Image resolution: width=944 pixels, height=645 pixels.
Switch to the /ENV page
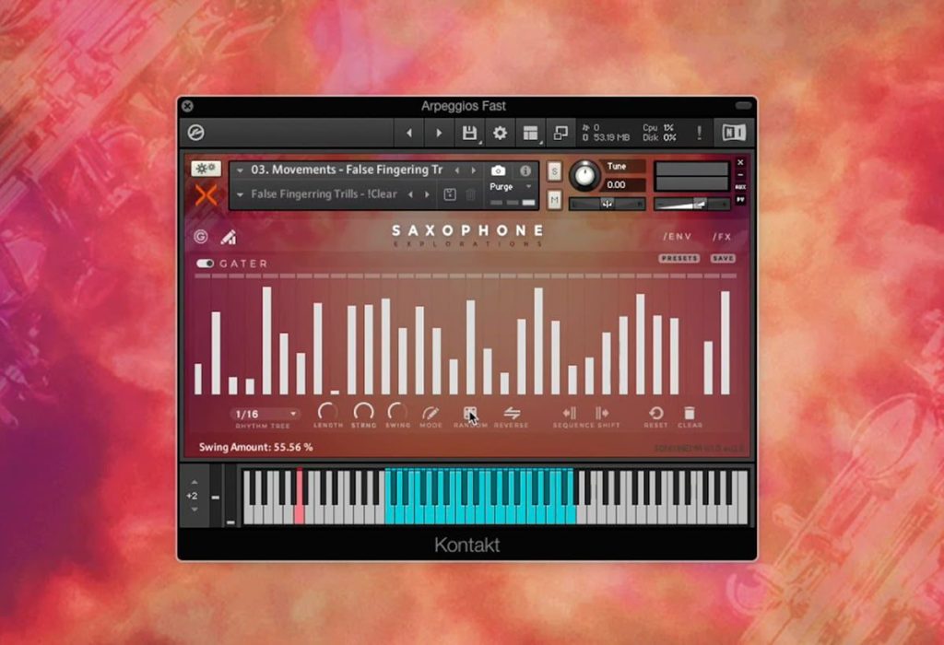tap(678, 237)
